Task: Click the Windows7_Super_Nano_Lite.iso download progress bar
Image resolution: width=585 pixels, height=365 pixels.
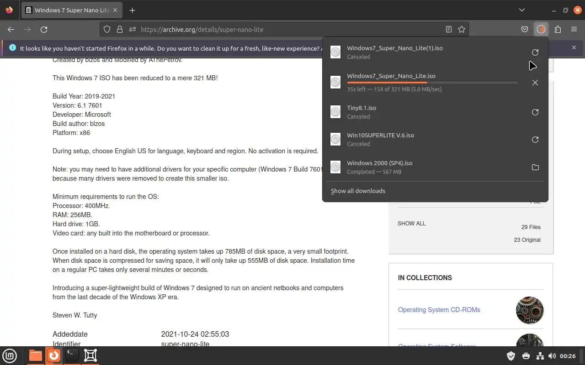Action: pos(432,83)
